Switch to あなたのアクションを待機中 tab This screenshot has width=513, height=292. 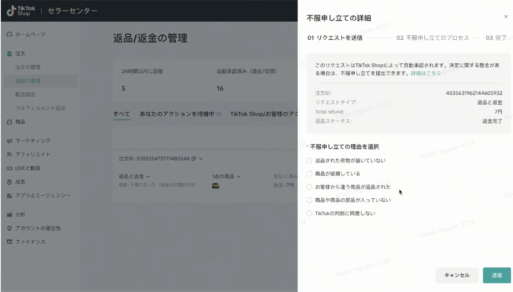[x=180, y=114]
